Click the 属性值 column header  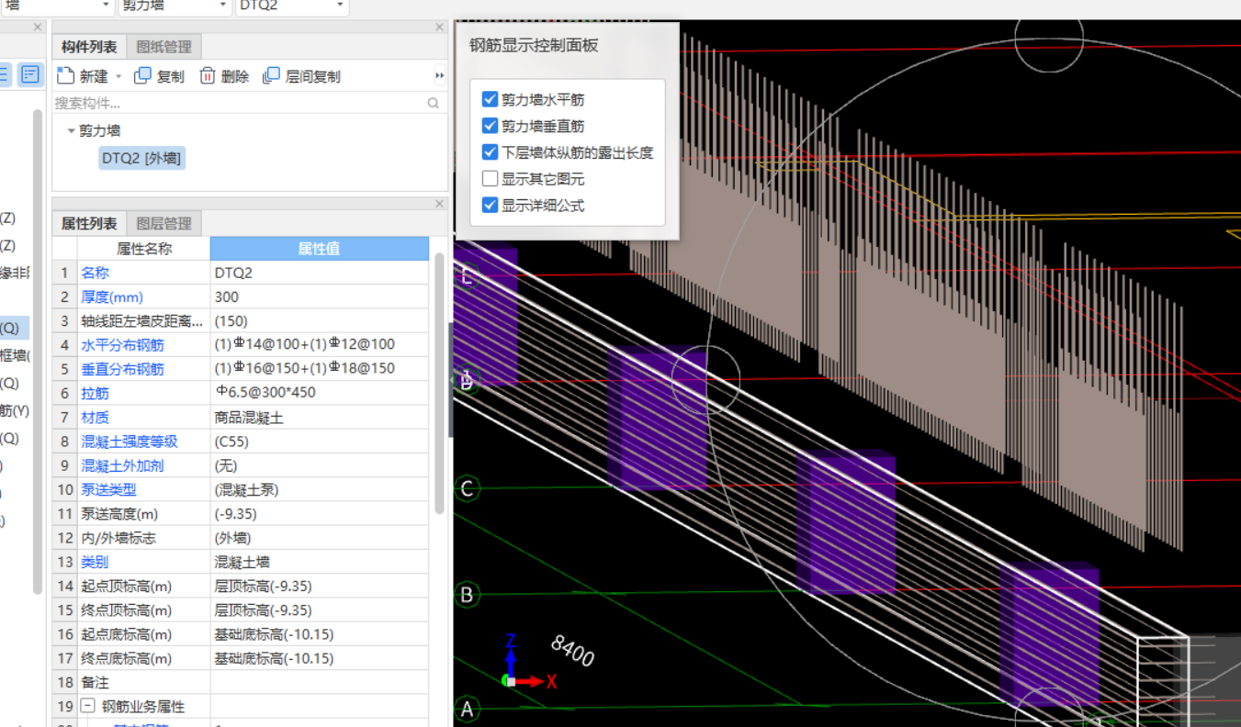[320, 249]
